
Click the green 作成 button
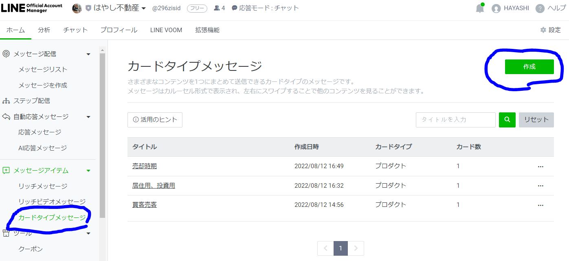pyautogui.click(x=529, y=67)
